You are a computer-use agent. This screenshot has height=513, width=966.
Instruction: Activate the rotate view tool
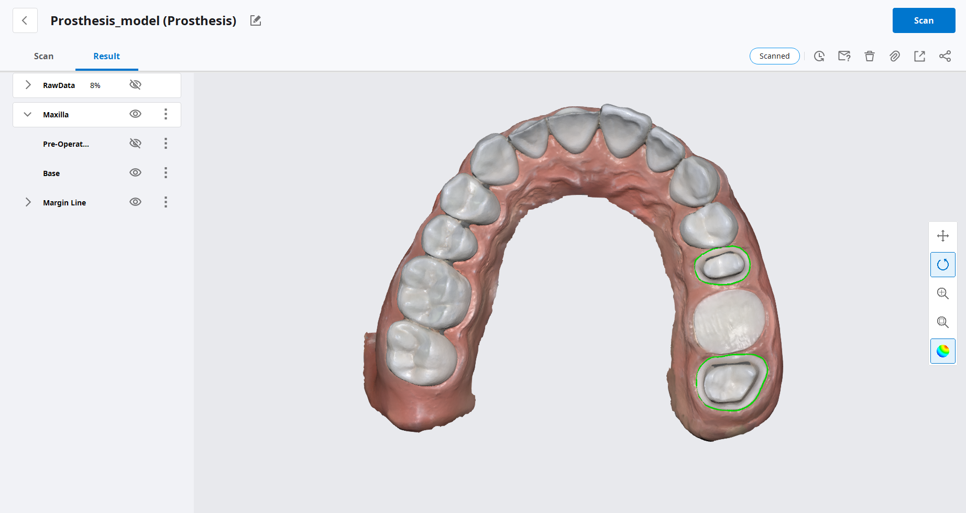[942, 265]
